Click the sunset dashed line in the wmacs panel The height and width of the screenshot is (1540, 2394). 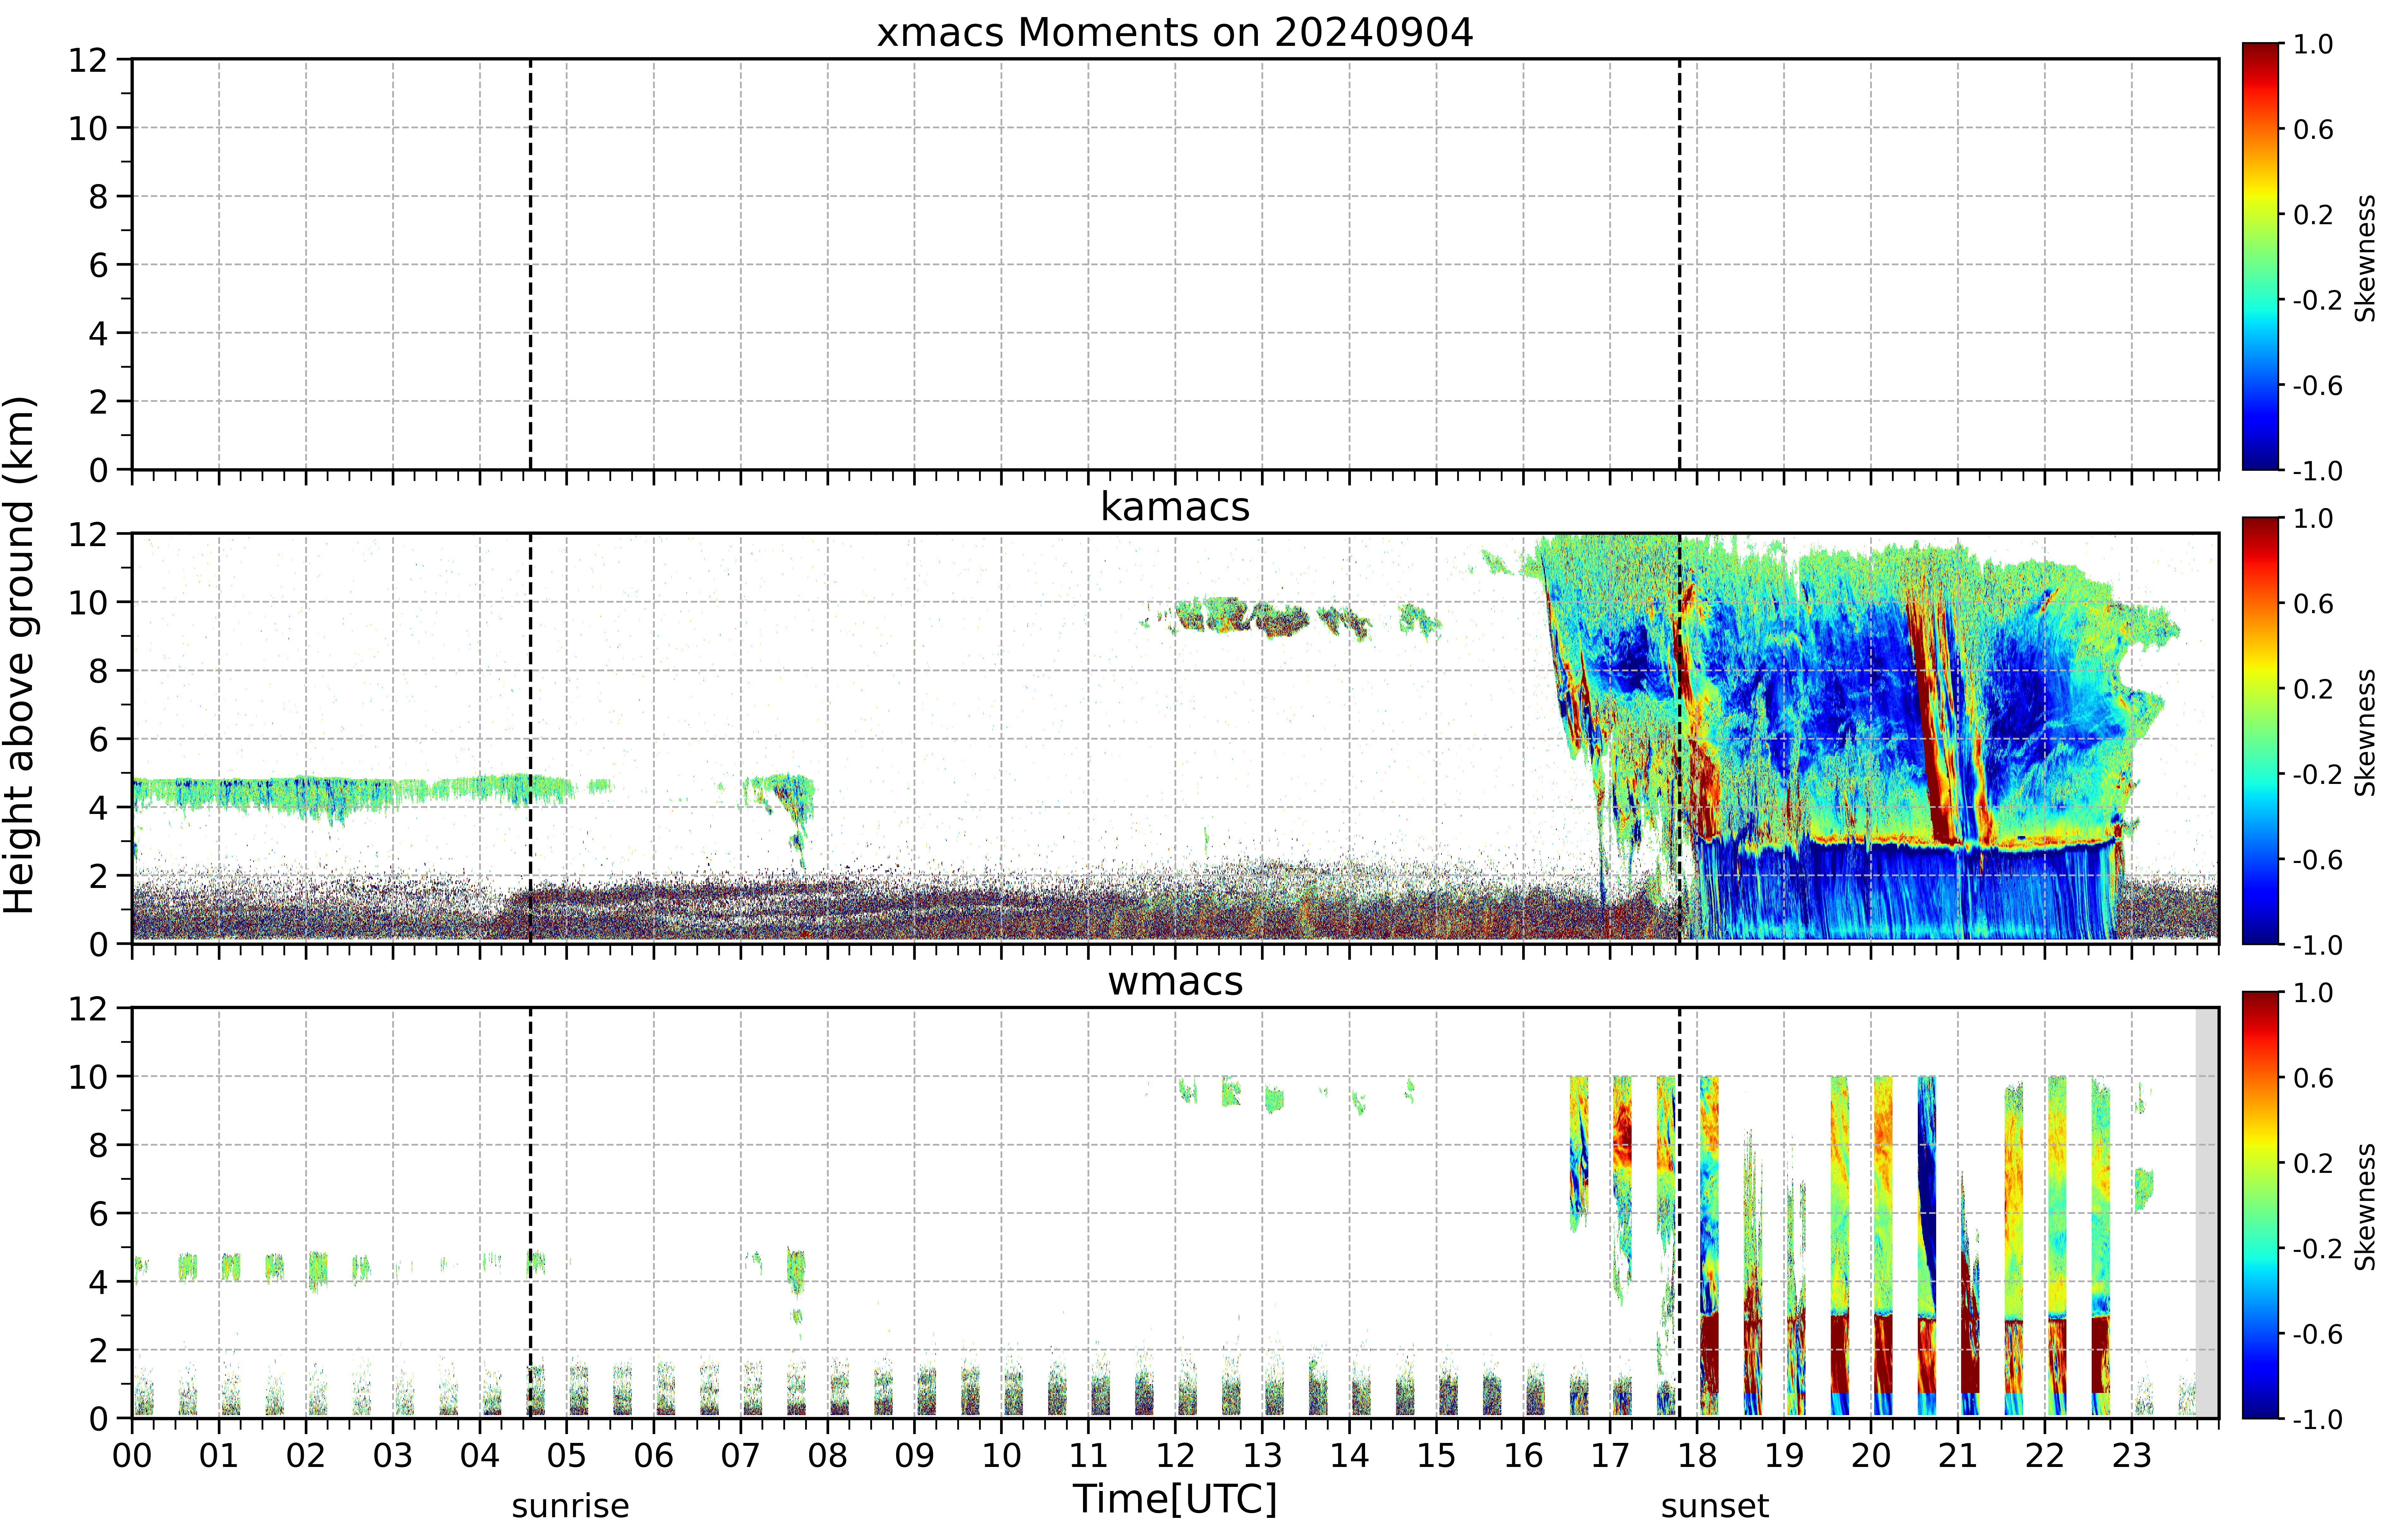(1679, 1213)
